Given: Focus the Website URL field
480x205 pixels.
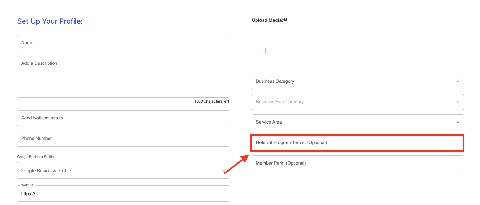Looking at the screenshot, I should (123, 194).
